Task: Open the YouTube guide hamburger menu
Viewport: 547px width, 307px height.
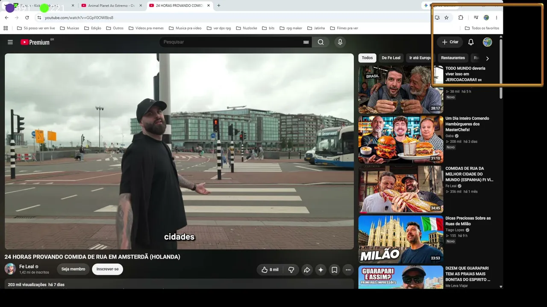Action: tap(10, 42)
